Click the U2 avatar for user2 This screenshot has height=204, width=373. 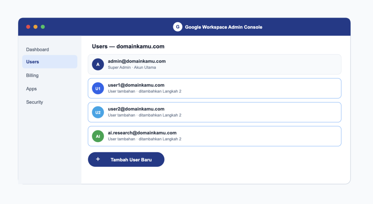pyautogui.click(x=98, y=112)
